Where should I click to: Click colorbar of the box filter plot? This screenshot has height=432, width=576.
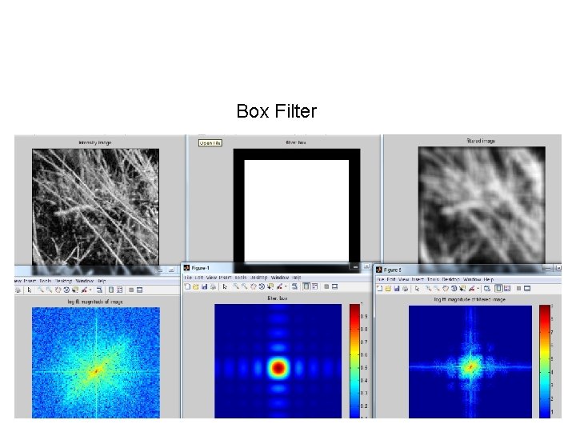(x=355, y=361)
